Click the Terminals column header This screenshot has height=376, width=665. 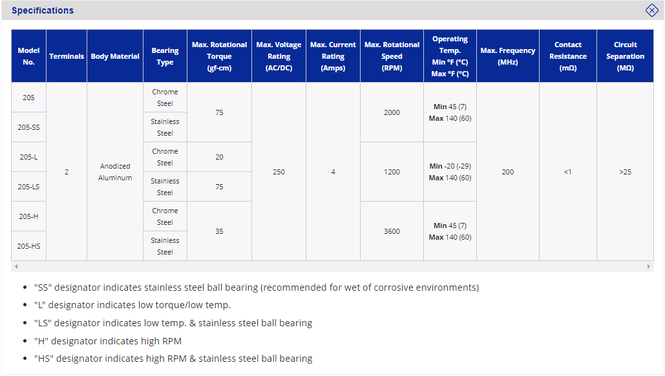pos(67,56)
